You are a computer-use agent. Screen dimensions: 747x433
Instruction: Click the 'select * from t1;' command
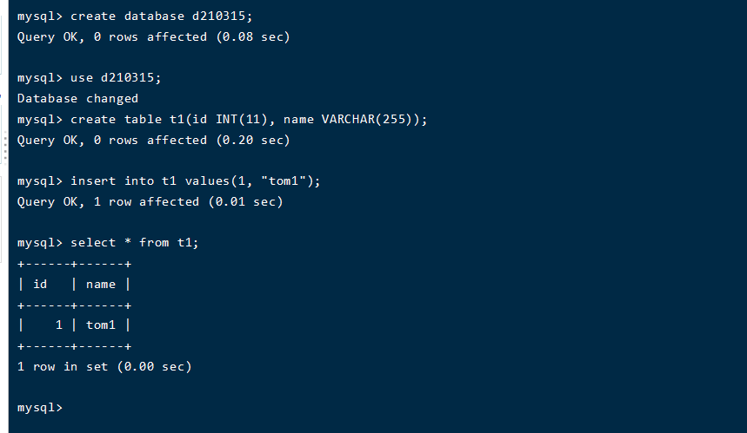(x=134, y=242)
